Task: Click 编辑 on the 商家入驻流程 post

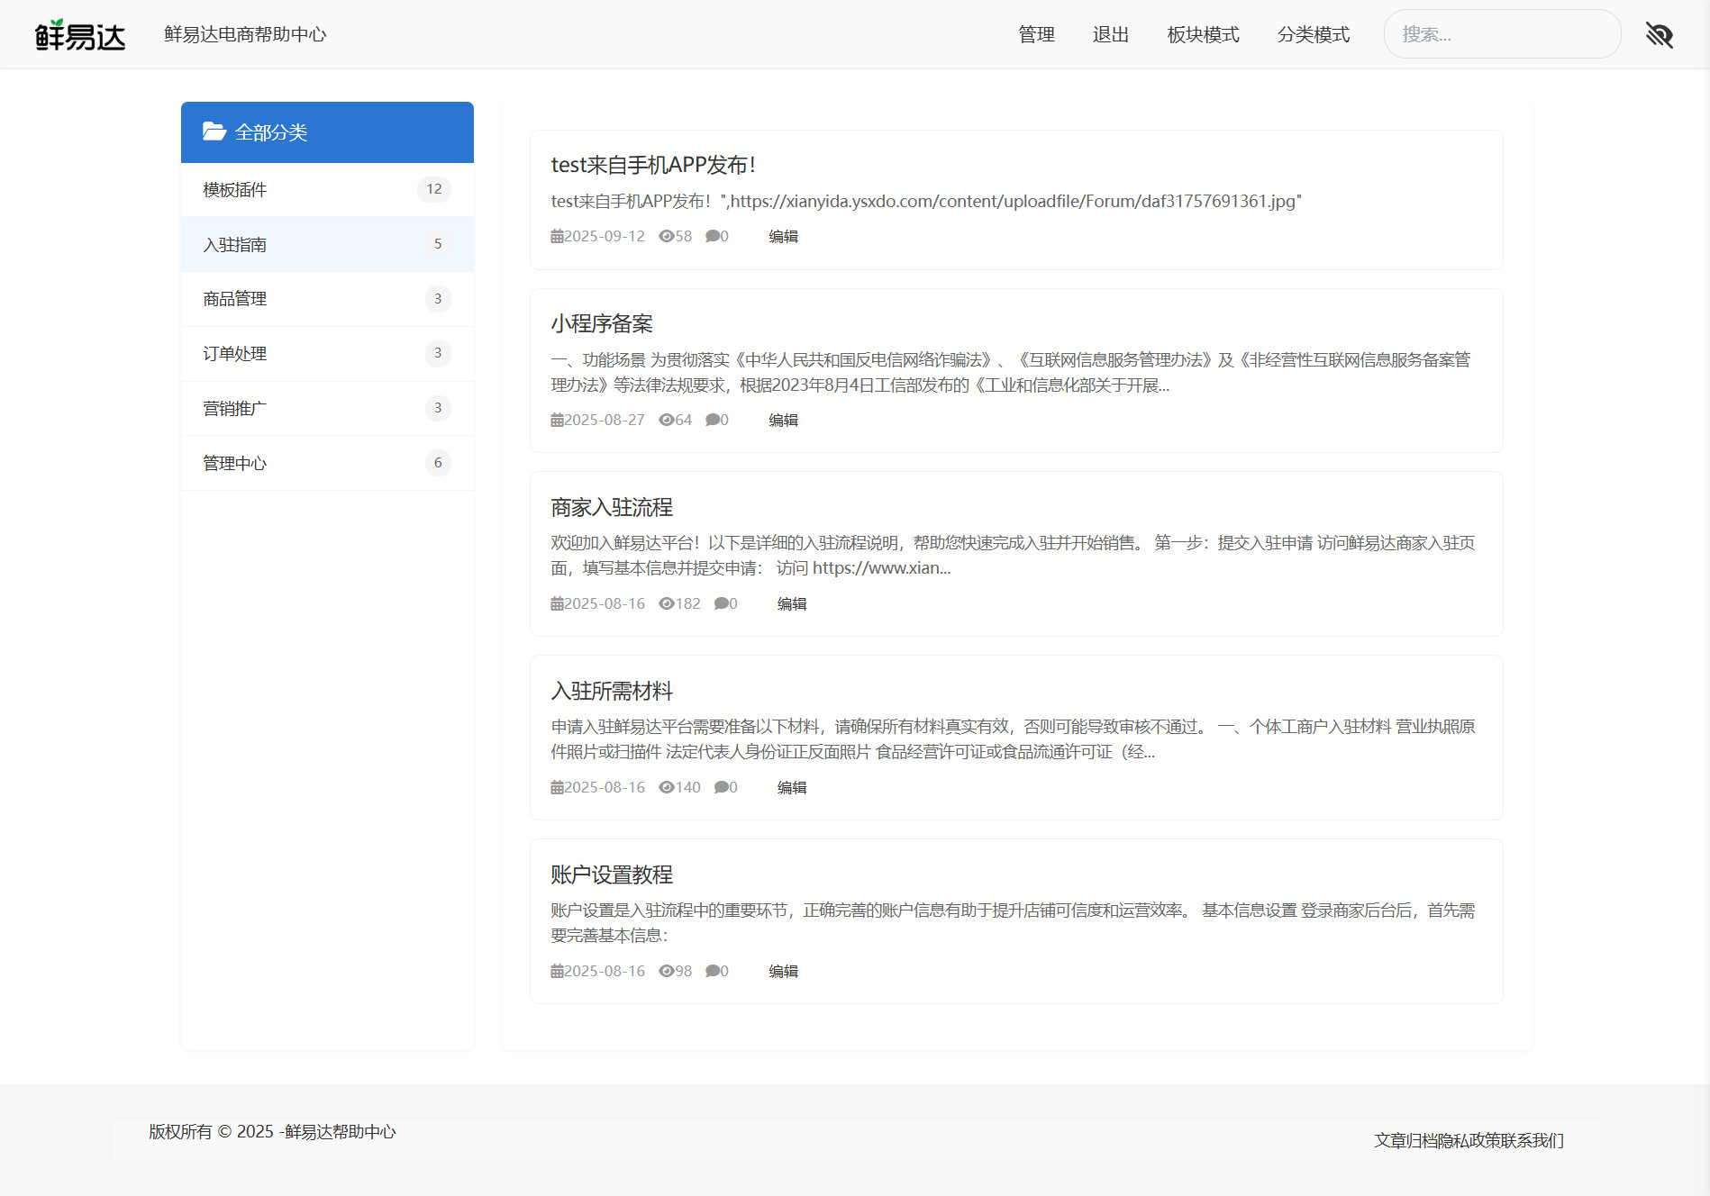Action: click(x=791, y=604)
